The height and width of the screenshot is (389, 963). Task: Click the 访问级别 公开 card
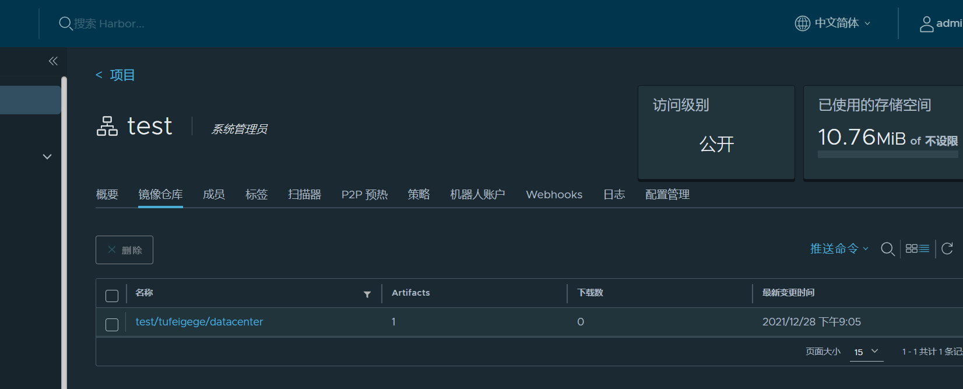pyautogui.click(x=716, y=132)
